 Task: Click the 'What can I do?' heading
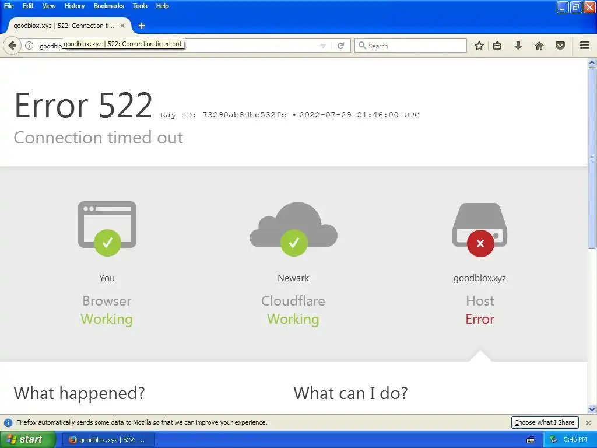pos(350,393)
